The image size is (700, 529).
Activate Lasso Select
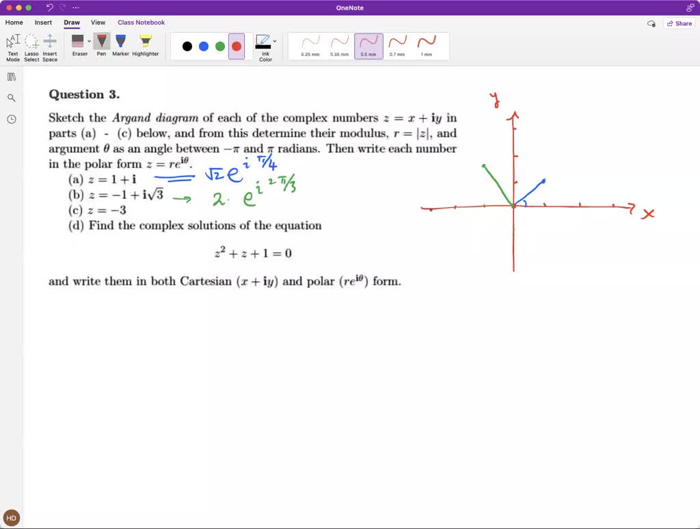(31, 43)
